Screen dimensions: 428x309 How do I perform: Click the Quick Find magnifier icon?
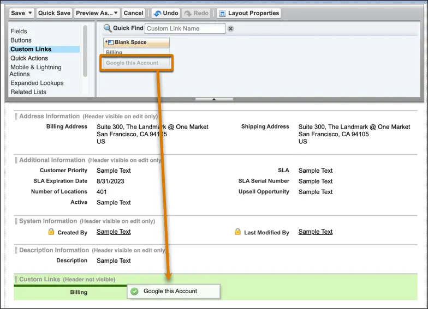(108, 28)
